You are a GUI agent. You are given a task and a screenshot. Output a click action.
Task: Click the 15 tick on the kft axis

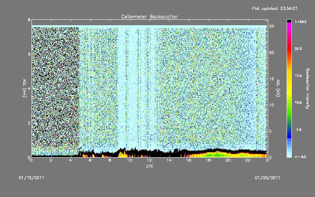[272, 79]
